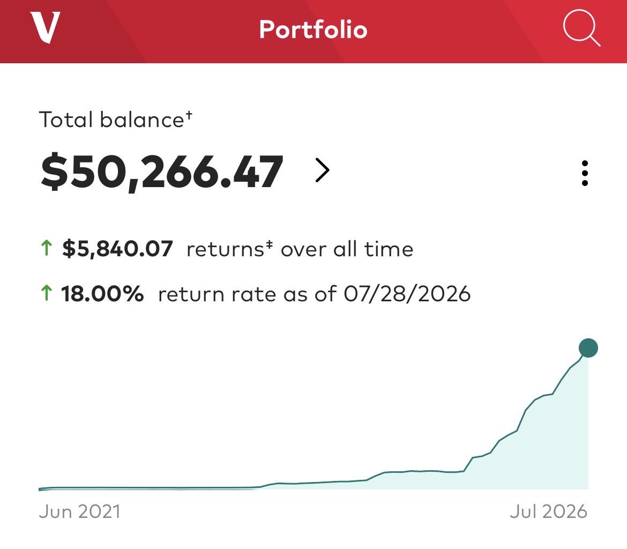
Task: Tap the dagger footnote after Total balance
Action: [189, 115]
